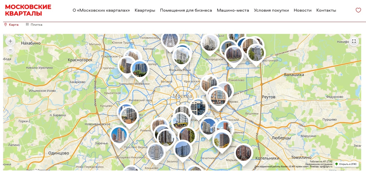Click the Красногорск map label
Viewport: 366px width, 177px height.
[80, 60]
